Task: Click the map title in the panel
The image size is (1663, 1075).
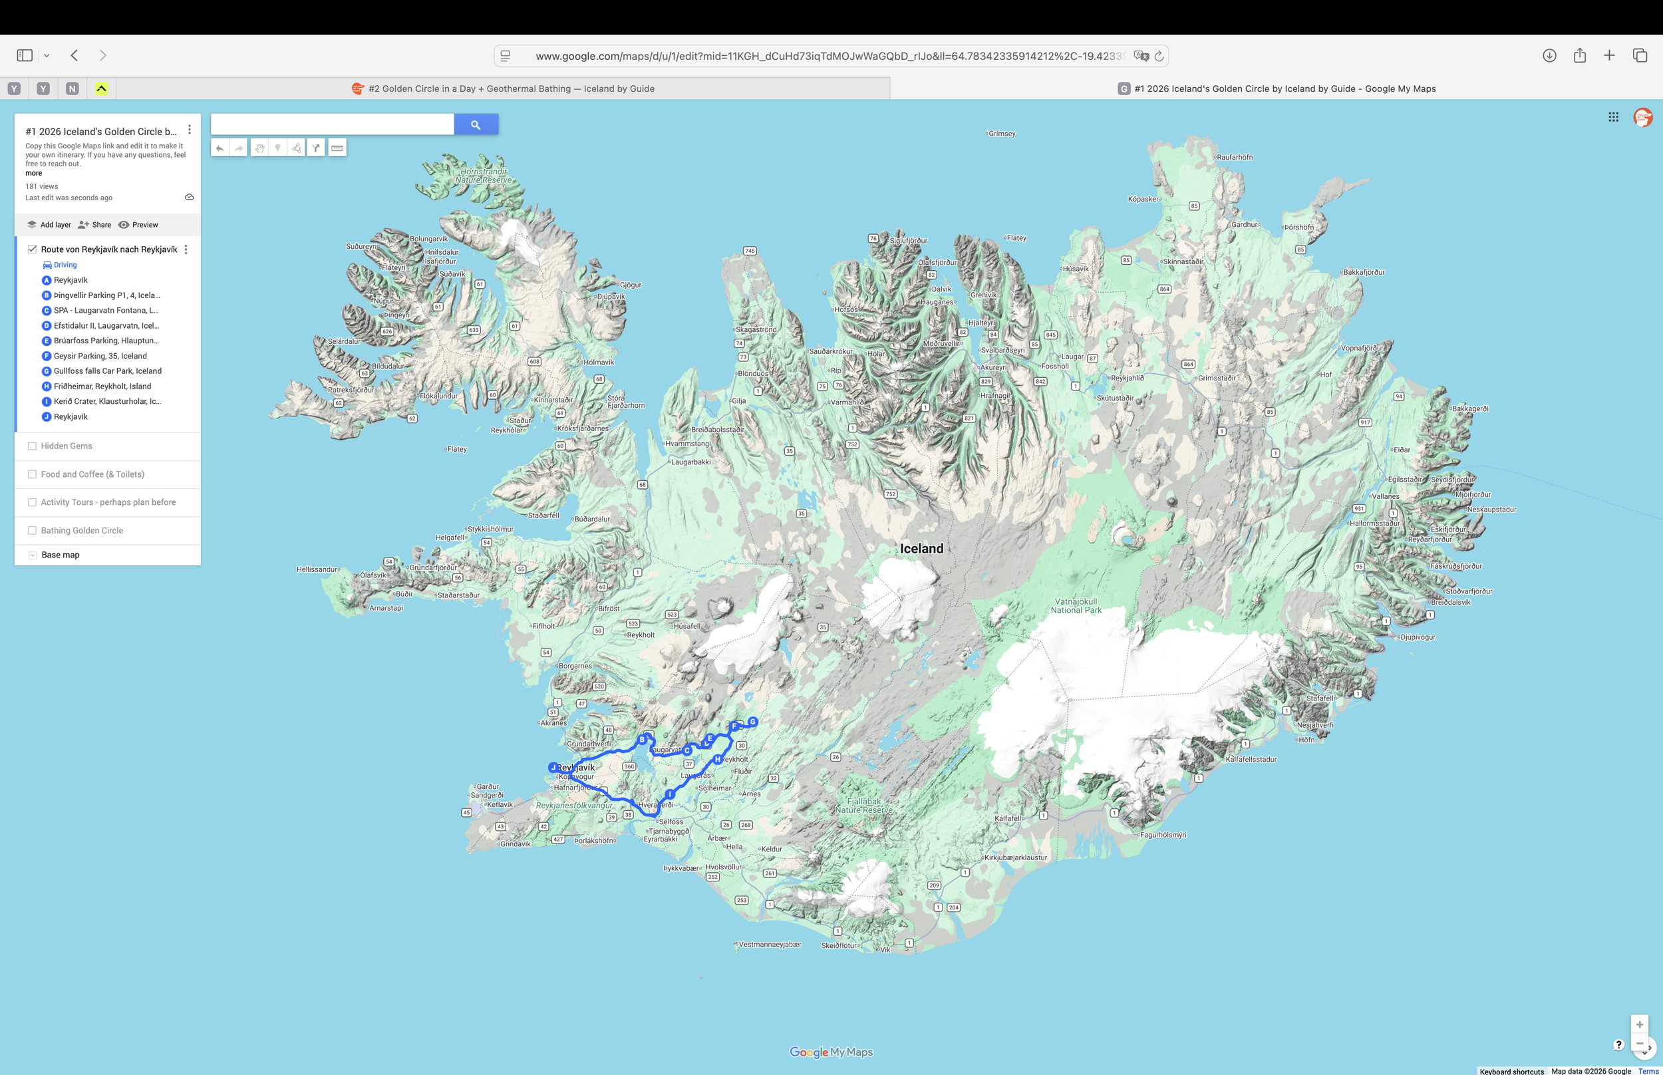Action: pos(101,131)
